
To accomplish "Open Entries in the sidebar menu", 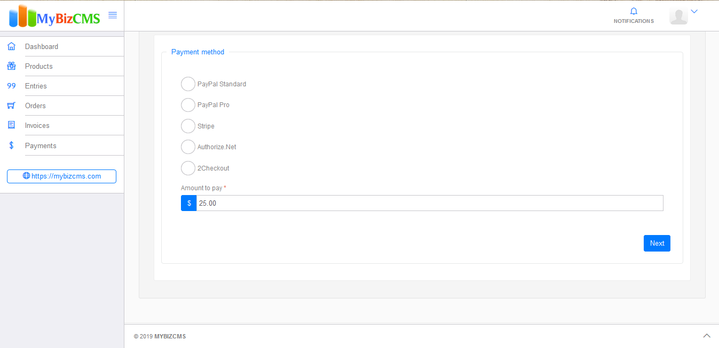I will click(x=36, y=86).
